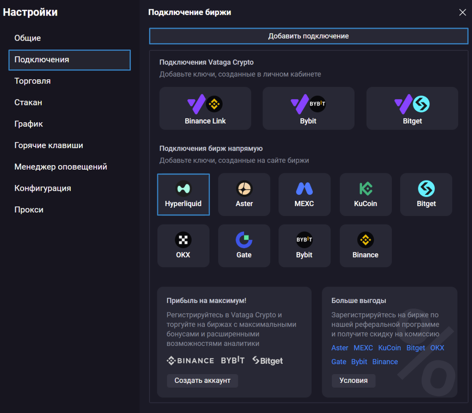
Task: Click the Bitget logo in promo card
Action: [268, 360]
